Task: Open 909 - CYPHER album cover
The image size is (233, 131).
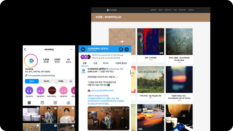Action: coord(151,42)
